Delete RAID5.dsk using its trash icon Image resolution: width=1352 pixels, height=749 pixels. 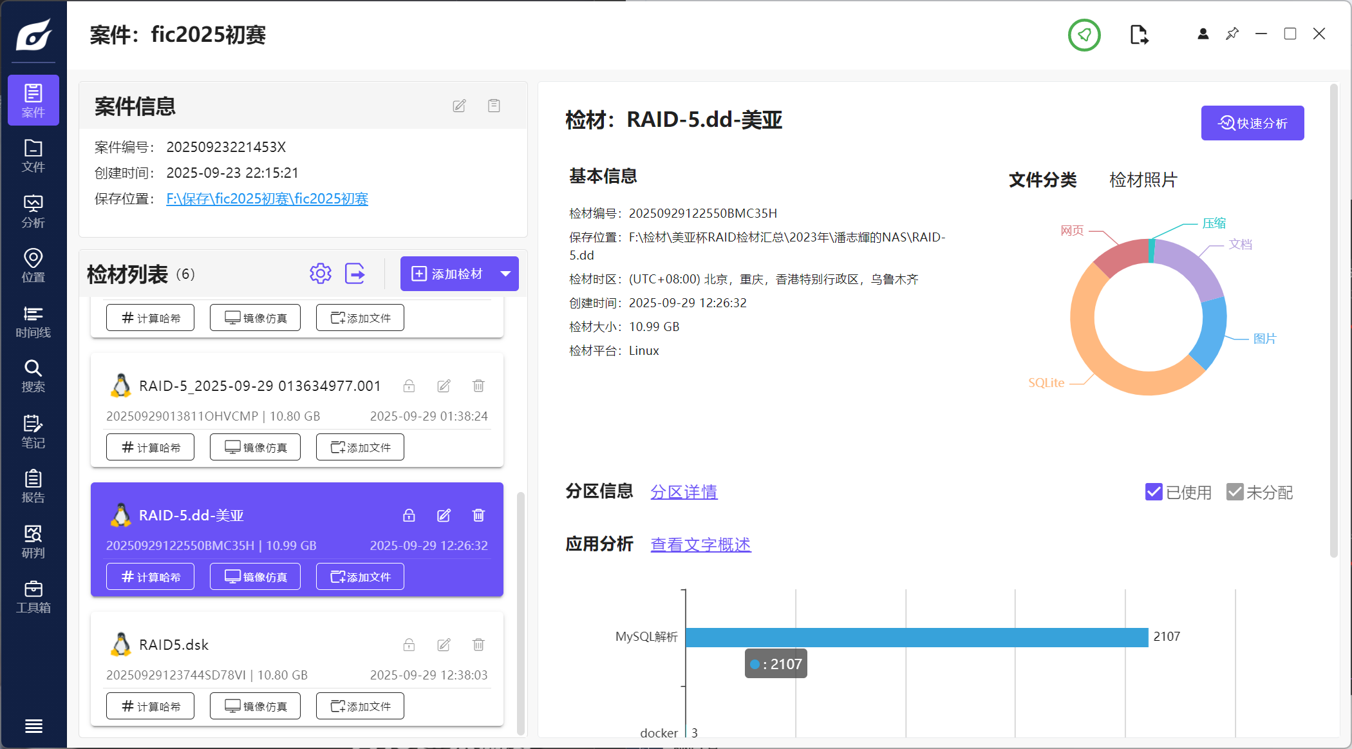[478, 645]
